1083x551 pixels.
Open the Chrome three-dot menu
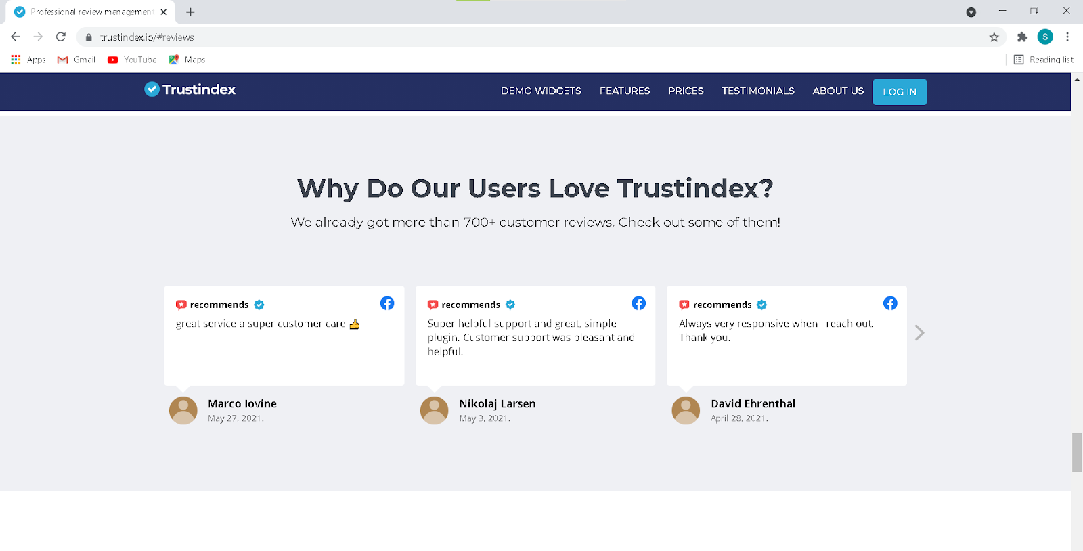click(x=1067, y=37)
